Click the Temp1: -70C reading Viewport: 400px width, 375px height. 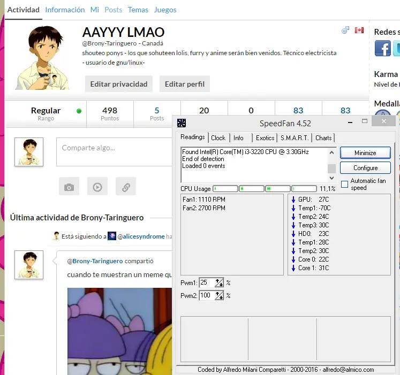(x=314, y=208)
